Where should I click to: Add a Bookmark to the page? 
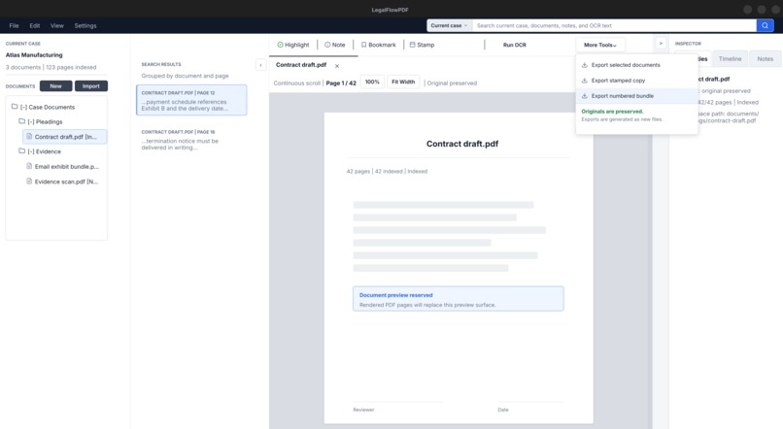pyautogui.click(x=378, y=45)
